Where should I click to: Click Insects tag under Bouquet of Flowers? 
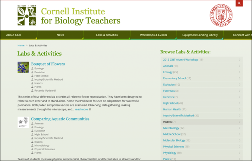click(x=38, y=83)
